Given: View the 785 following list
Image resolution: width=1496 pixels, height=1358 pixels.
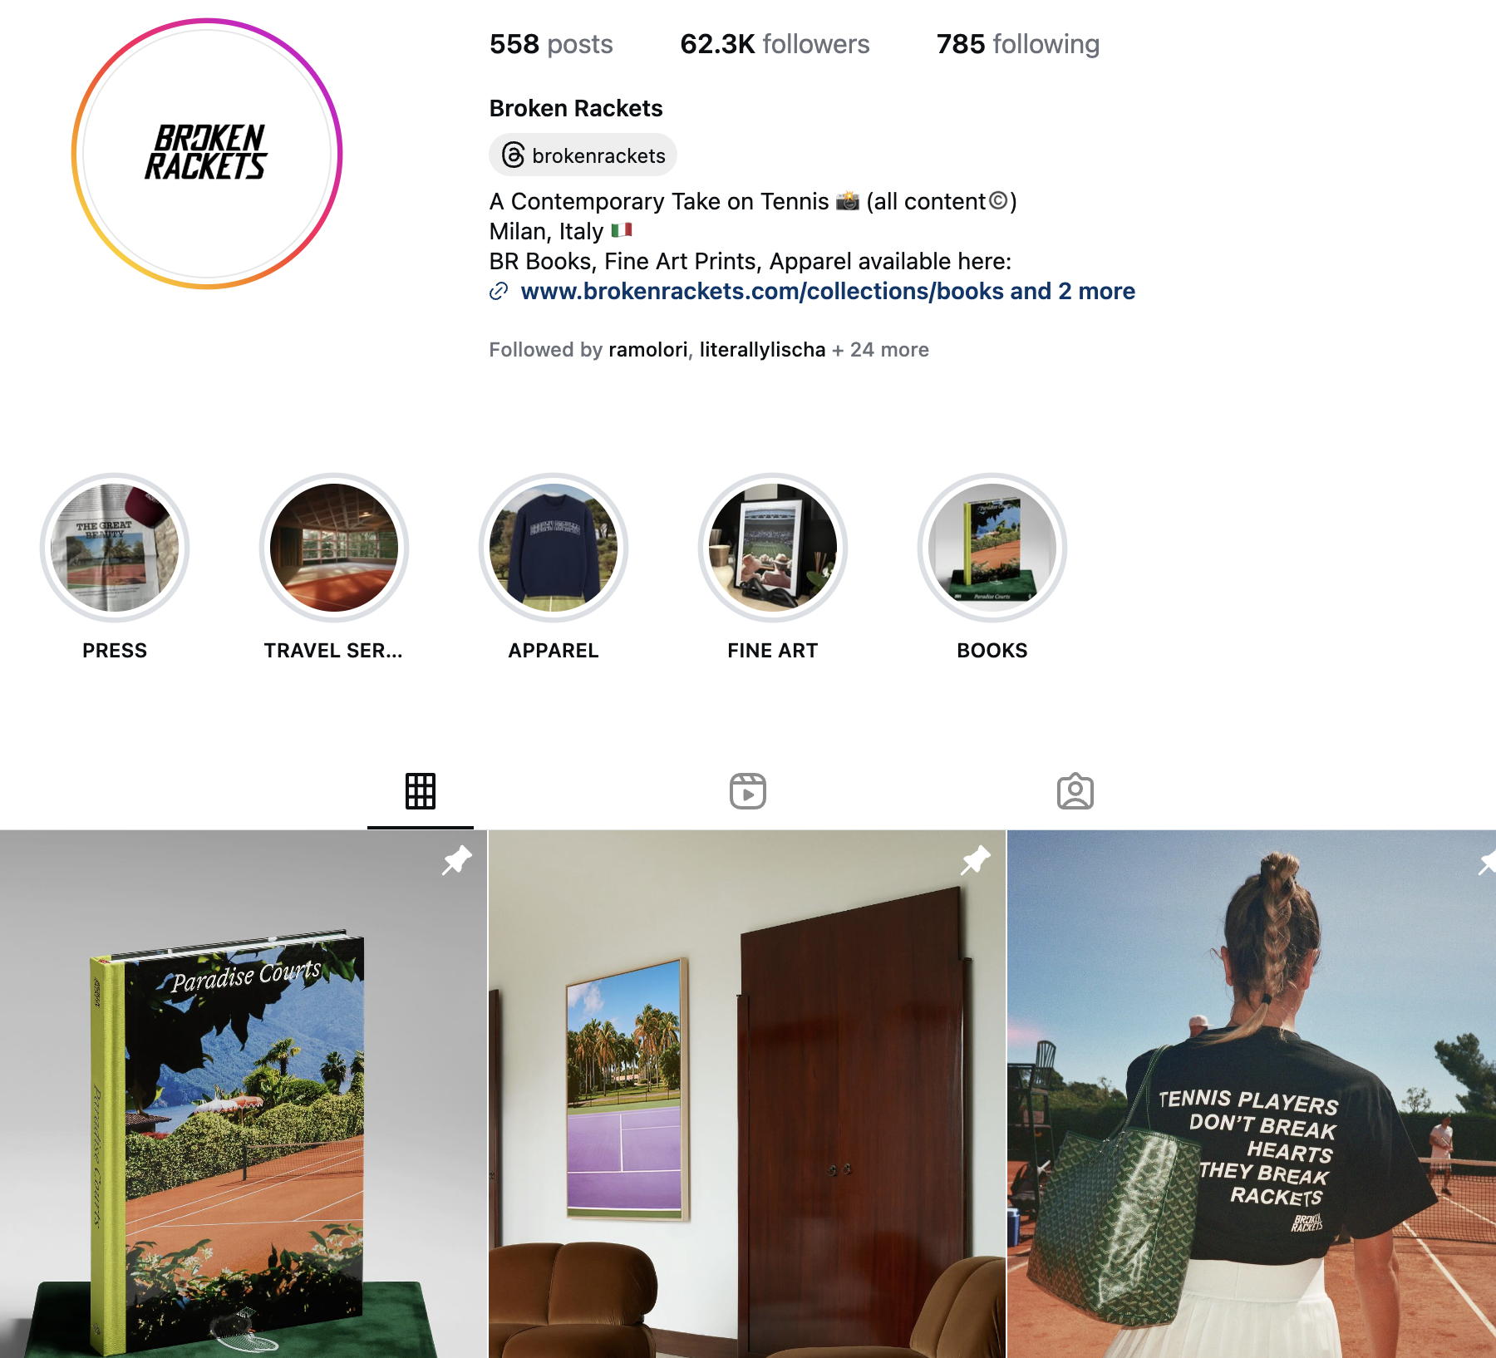Looking at the screenshot, I should point(1018,44).
